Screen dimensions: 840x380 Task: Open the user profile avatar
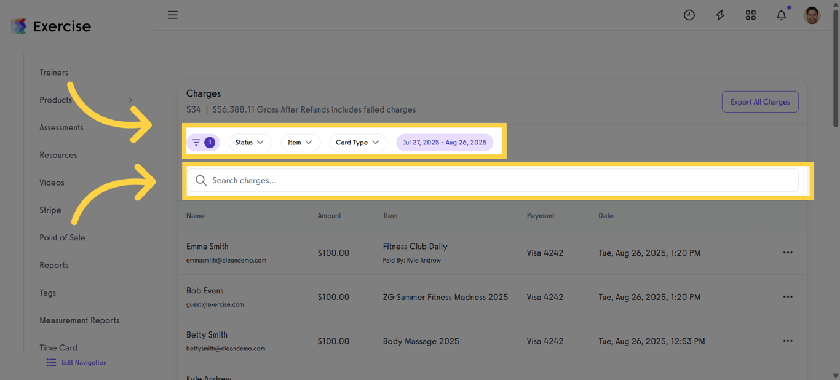point(812,15)
